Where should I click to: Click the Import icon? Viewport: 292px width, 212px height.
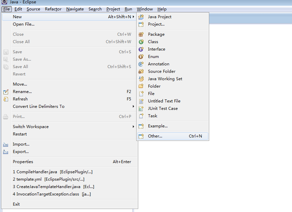(6, 145)
